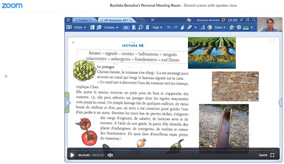Play the recorded meeting video
The width and height of the screenshot is (284, 164).
pos(72,155)
